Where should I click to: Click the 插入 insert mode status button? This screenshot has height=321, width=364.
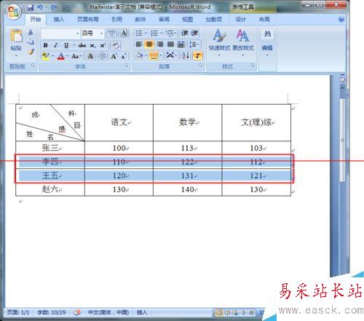(142, 312)
